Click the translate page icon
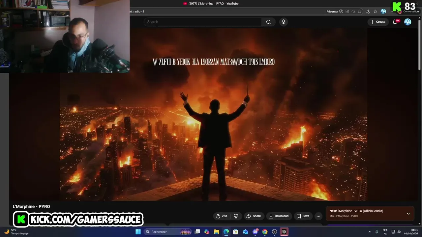422x237 pixels. (353, 12)
